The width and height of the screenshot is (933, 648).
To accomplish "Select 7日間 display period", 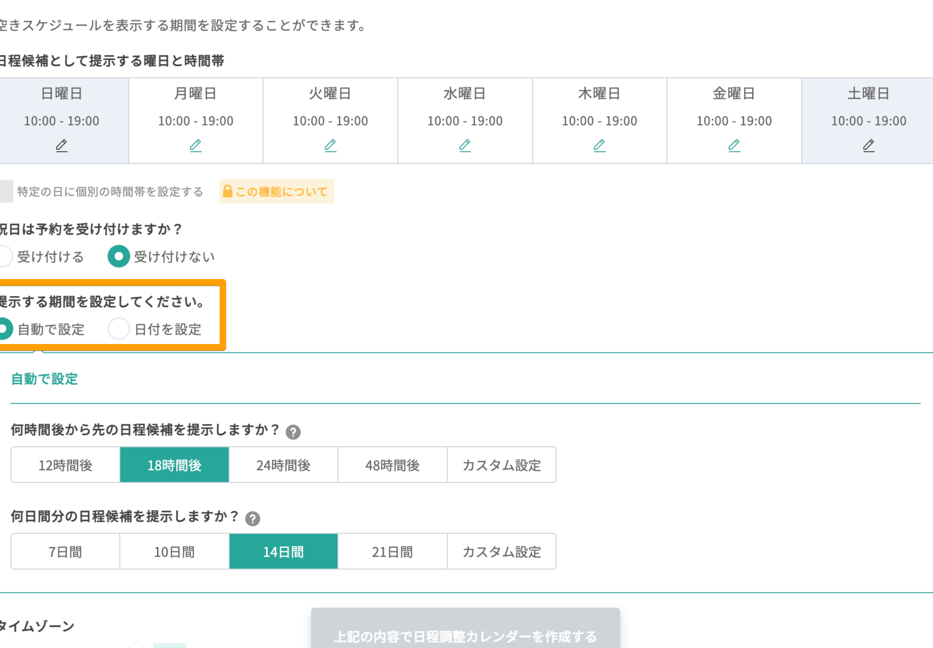I will (65, 552).
